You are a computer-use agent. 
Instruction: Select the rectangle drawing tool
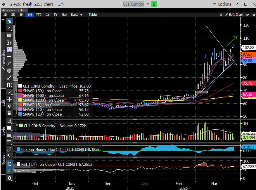(9, 36)
